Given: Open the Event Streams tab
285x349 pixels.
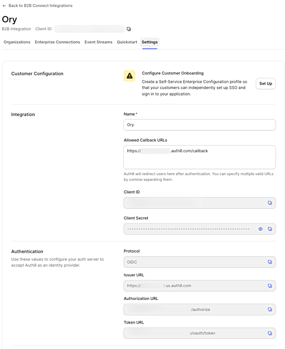Looking at the screenshot, I should (98, 42).
